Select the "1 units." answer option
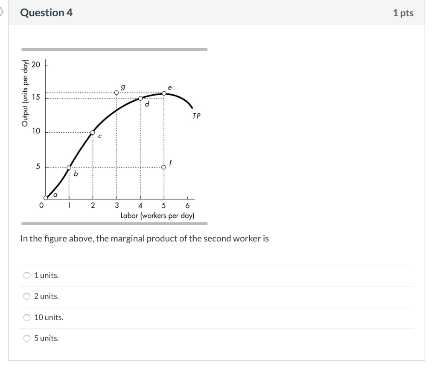The height and width of the screenshot is (372, 437). coord(26,275)
